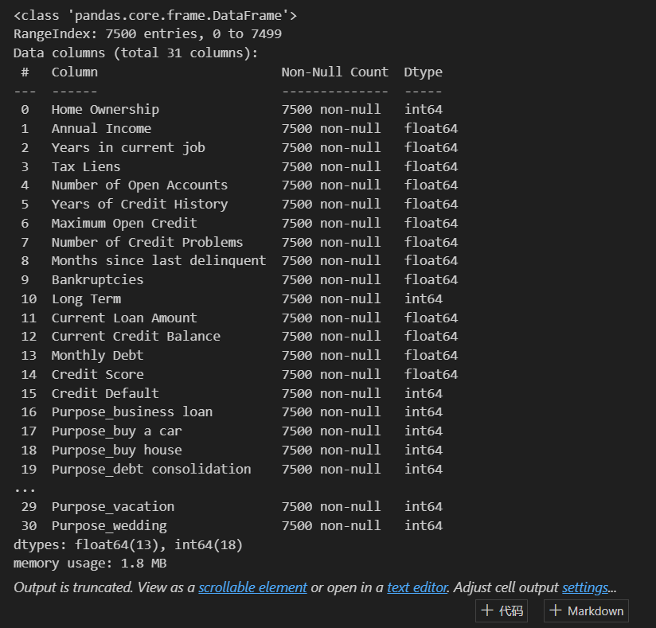Click the 'Bankruptcies' column name
This screenshot has height=628, width=656.
tap(97, 279)
